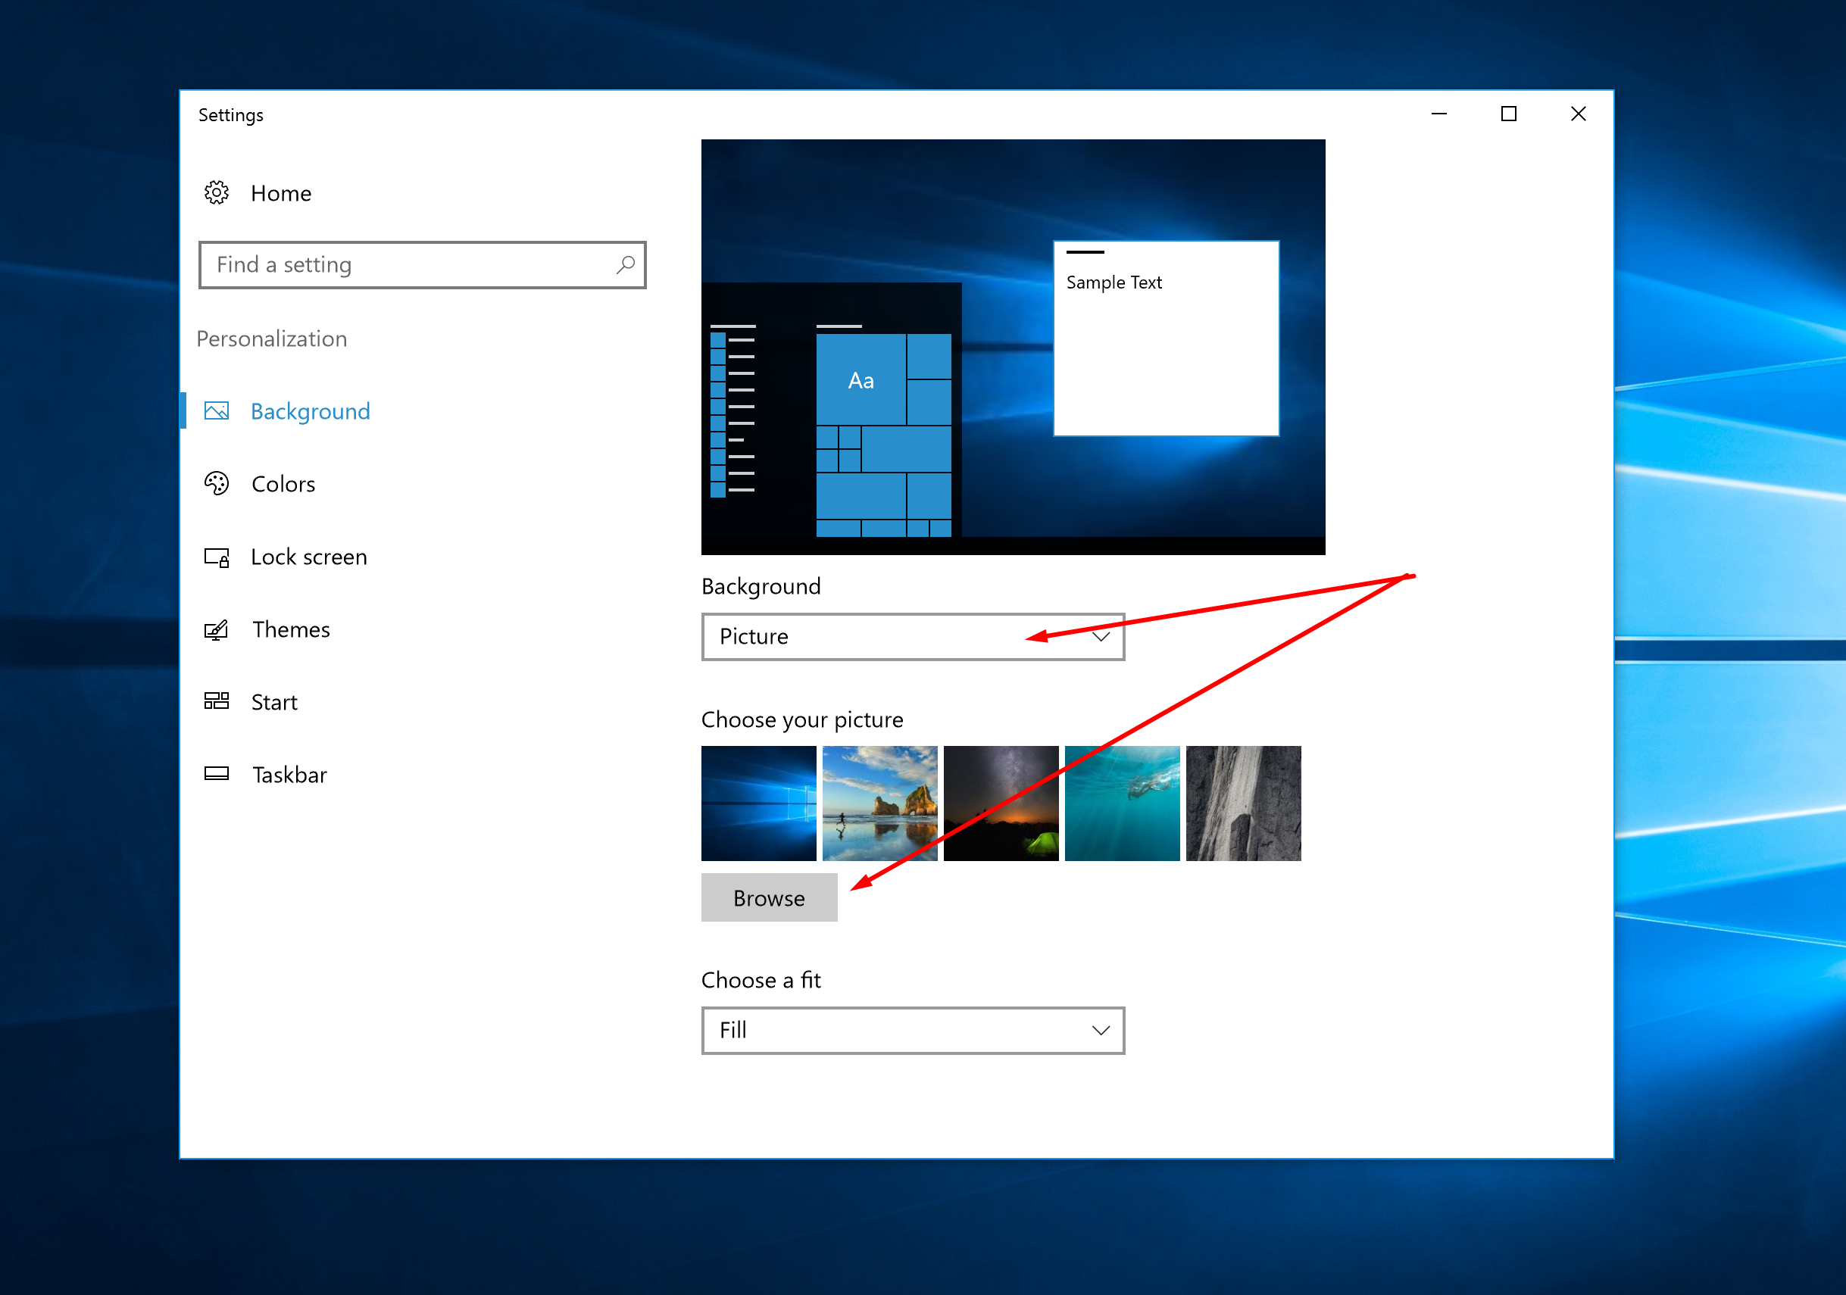The height and width of the screenshot is (1295, 1846).
Task: Expand the Choose a fit dropdown
Action: (x=912, y=1031)
